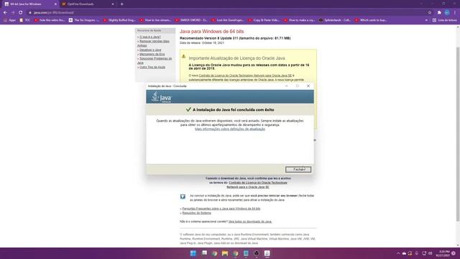Open the Mensagens de Erro sidebar link
This screenshot has height=259, width=460.
152,55
